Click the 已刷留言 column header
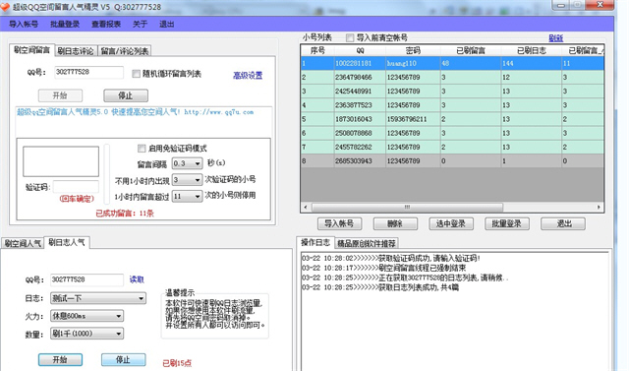Screen dimensions: 629x371 pos(471,50)
